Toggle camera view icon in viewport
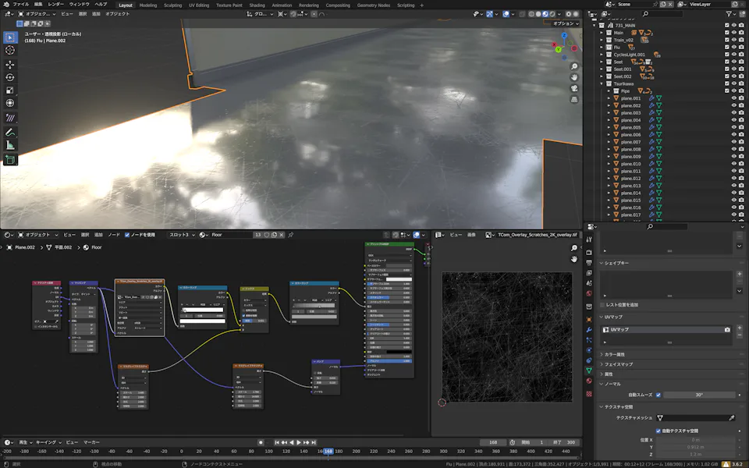This screenshot has width=749, height=468. (574, 88)
